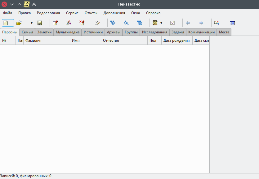Toggle the panel layout table icon
Image resolution: width=259 pixels, height=179 pixels.
click(232, 23)
